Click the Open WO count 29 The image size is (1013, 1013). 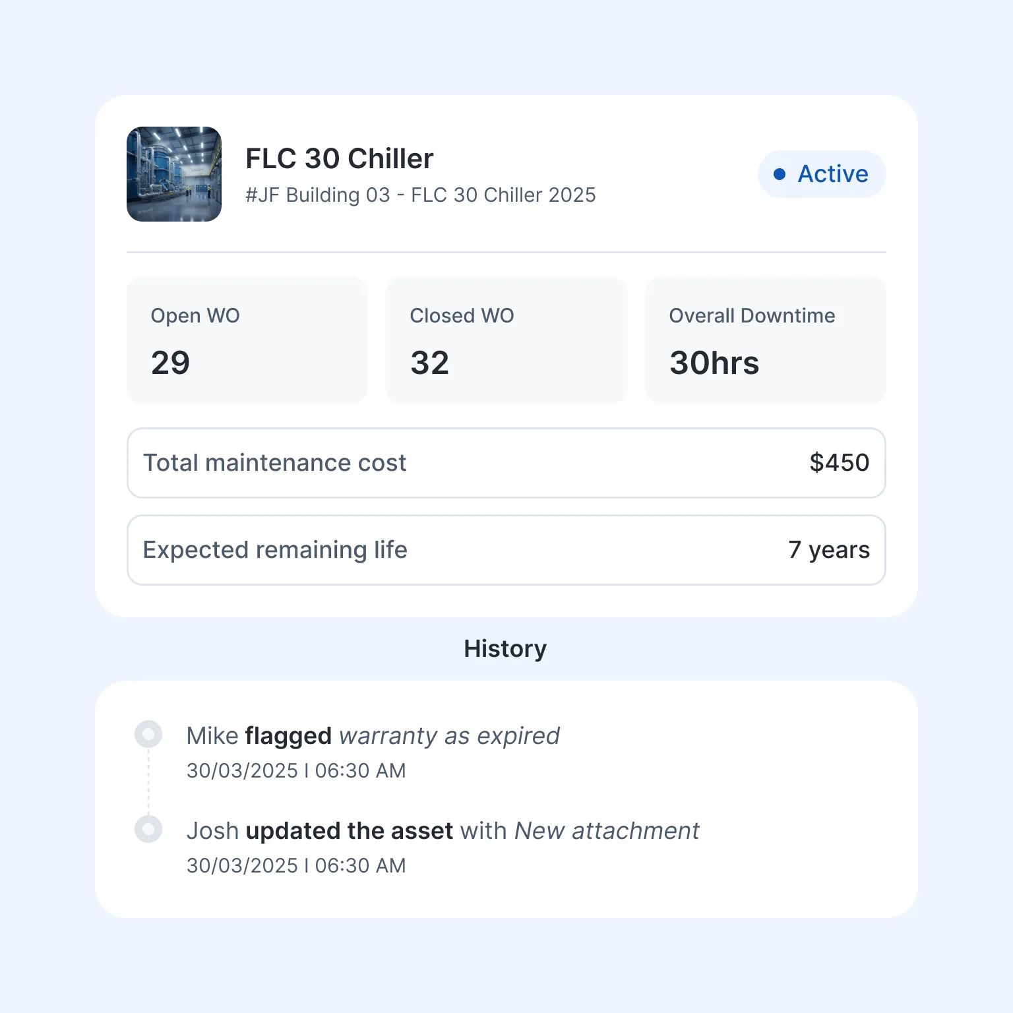(171, 363)
